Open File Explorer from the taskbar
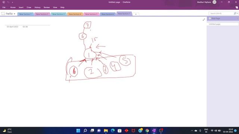Image resolution: width=239 pixels, height=134 pixels. 106,131
